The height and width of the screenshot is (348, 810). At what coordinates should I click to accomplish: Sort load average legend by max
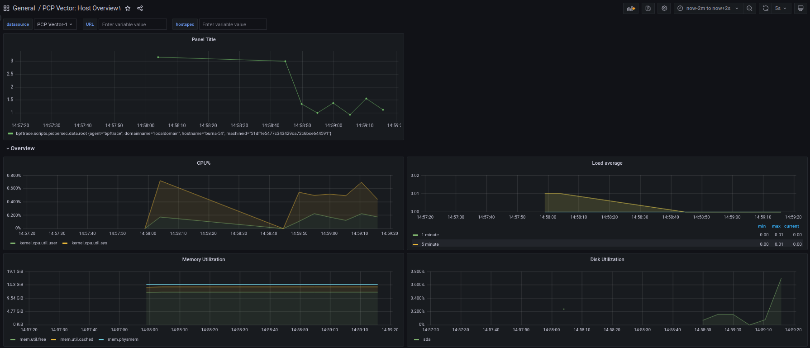[x=776, y=226]
